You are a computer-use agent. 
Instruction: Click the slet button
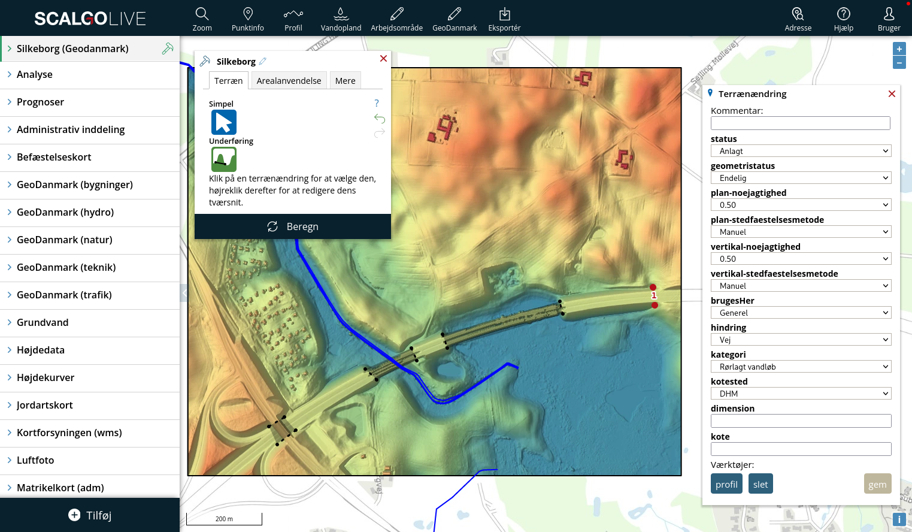[760, 484]
